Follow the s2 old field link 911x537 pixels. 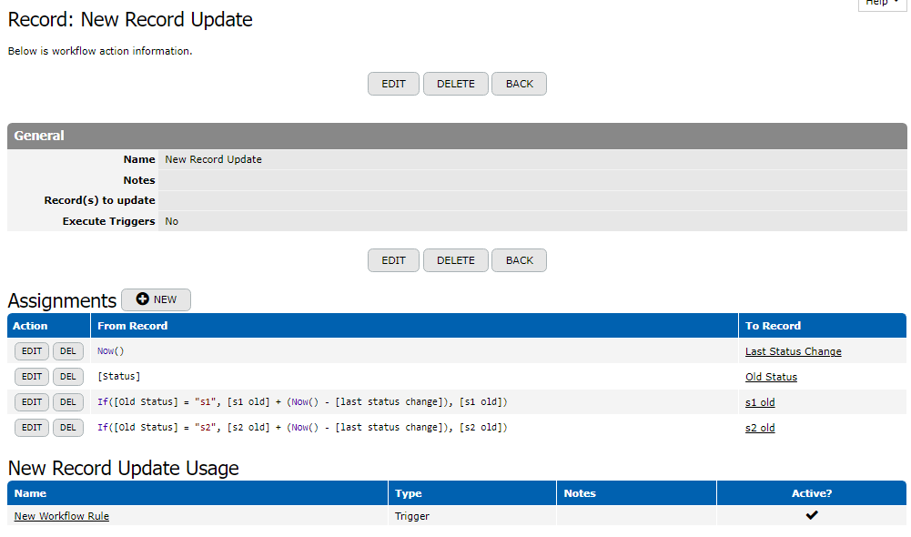pos(760,428)
